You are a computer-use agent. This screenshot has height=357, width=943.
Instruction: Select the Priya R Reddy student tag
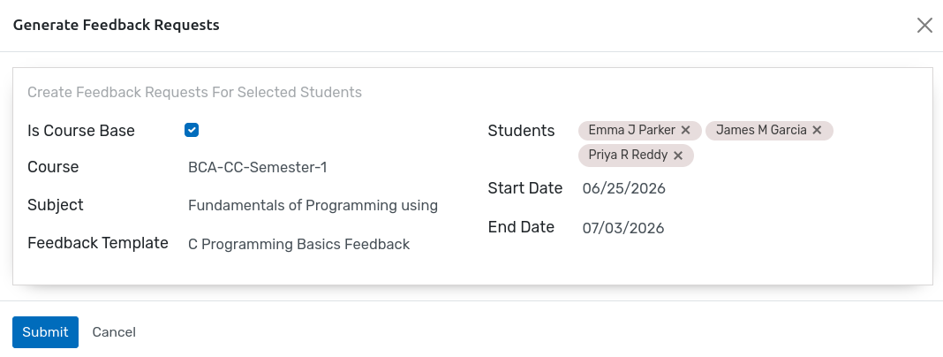tap(628, 156)
